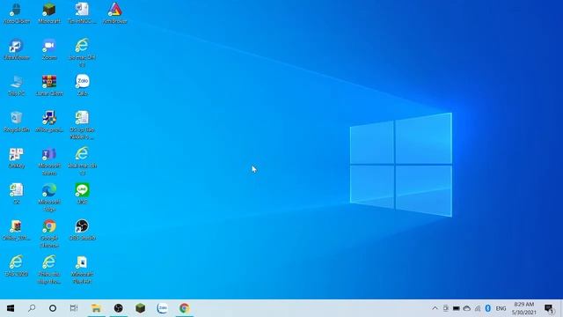Open the Lunar Client archive icon
Screen dimensions: 563x317
(x=49, y=85)
